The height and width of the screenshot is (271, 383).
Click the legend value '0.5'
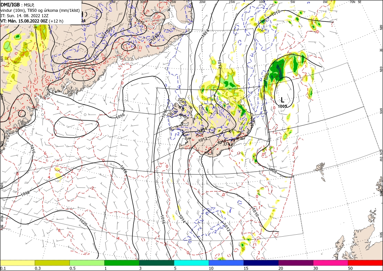coord(72,268)
